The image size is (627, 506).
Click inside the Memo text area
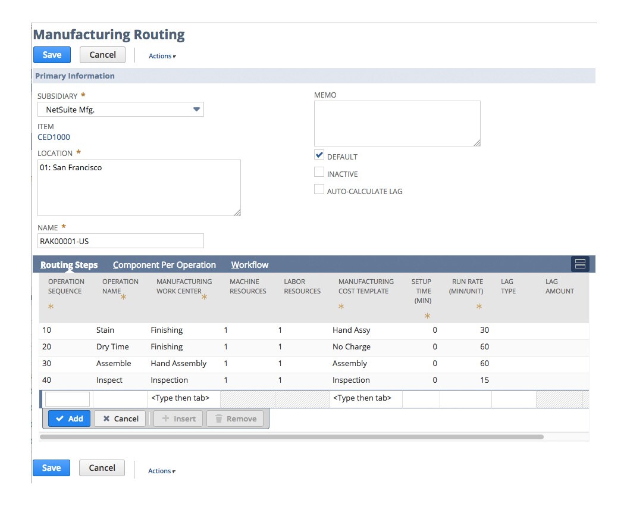[397, 123]
